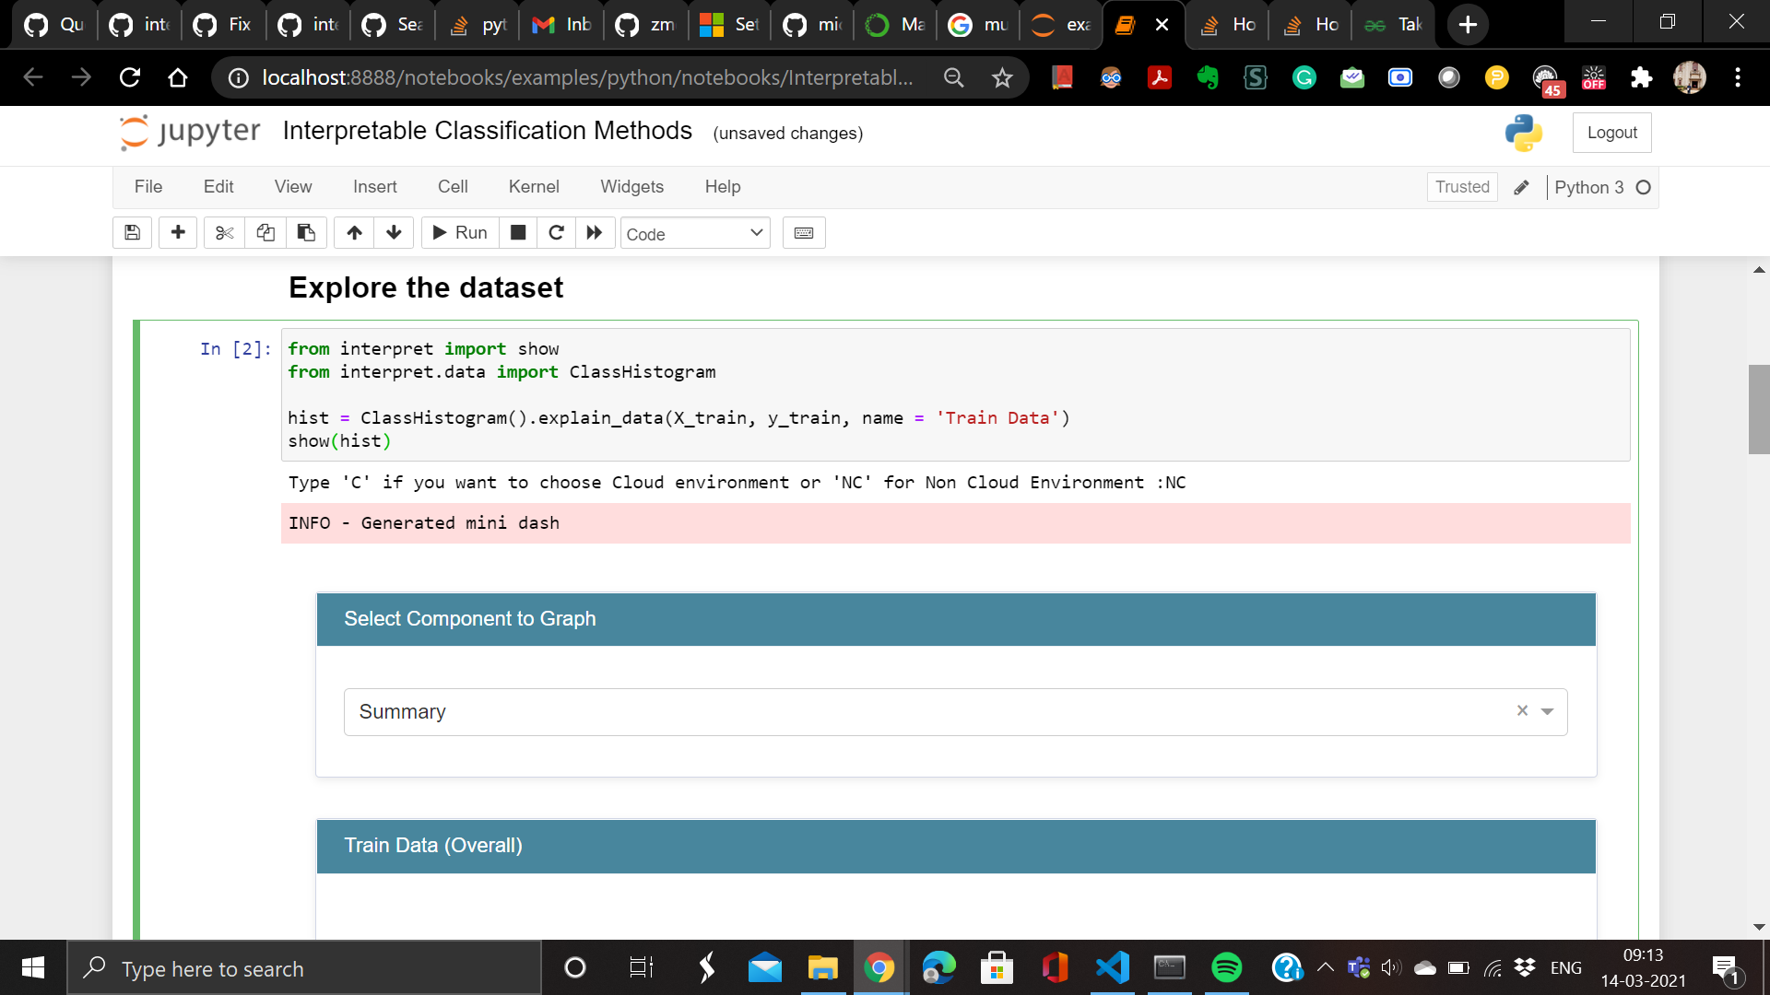
Task: Insert a new cell below with plus icon
Action: tap(178, 233)
